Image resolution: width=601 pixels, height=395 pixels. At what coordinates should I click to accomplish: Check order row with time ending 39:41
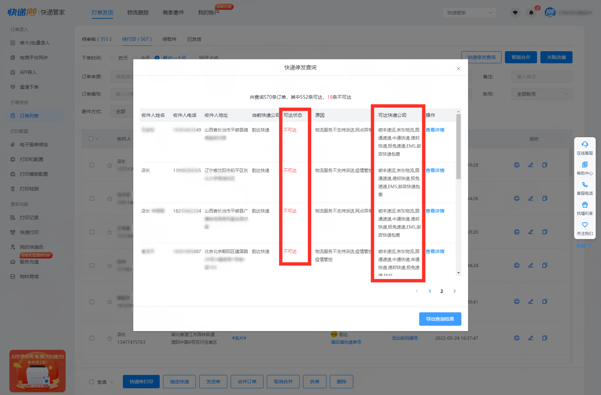point(92,302)
